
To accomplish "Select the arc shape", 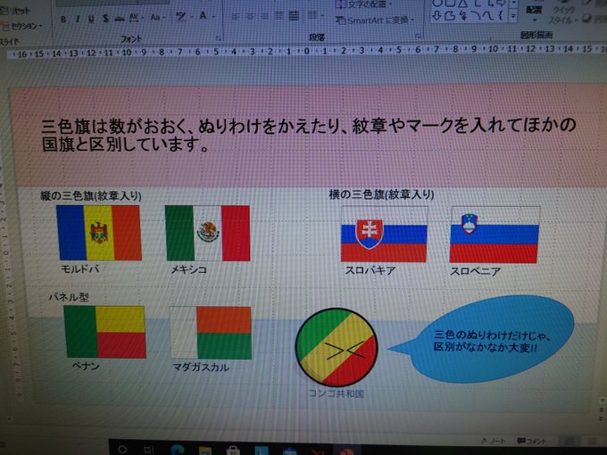I will pos(476,15).
